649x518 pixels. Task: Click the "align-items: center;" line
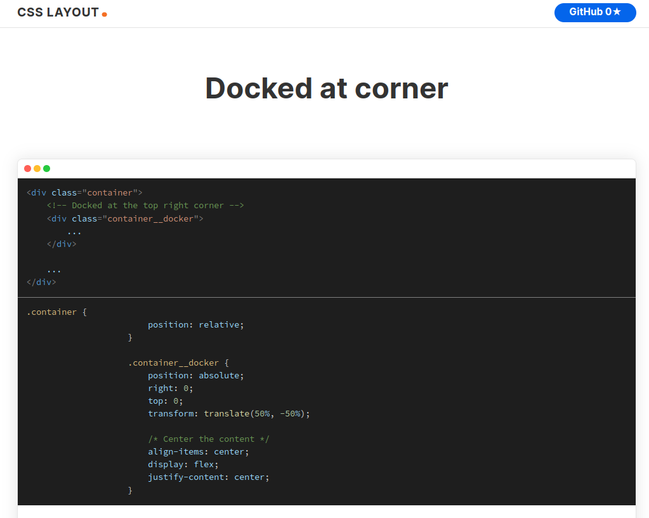pyautogui.click(x=199, y=452)
